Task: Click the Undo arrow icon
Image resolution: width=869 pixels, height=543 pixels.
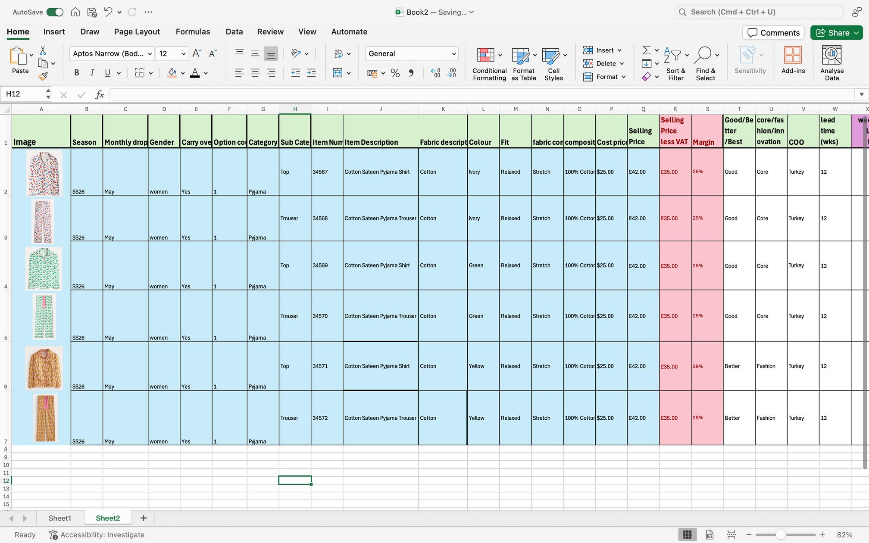Action: [108, 12]
